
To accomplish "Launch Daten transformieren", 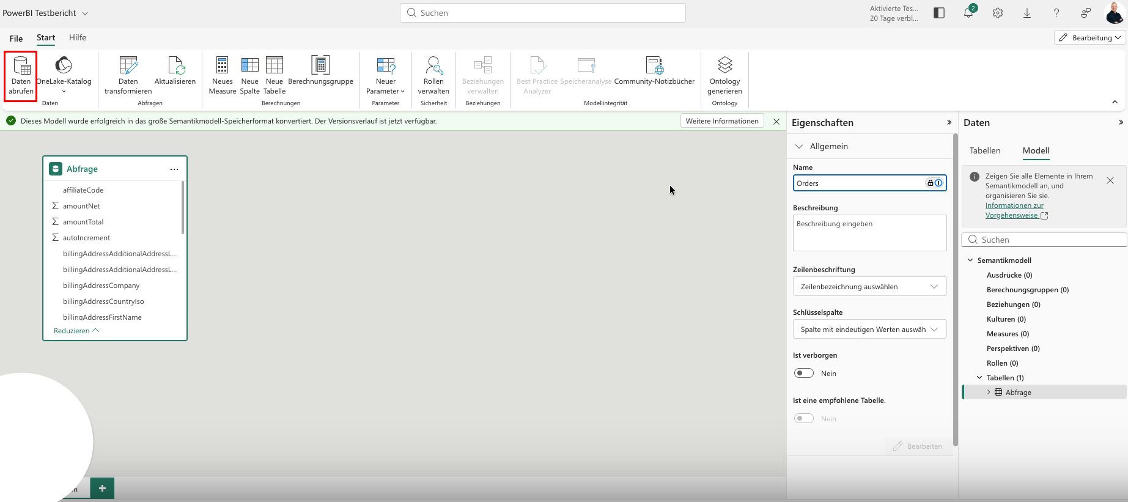I will pos(128,76).
